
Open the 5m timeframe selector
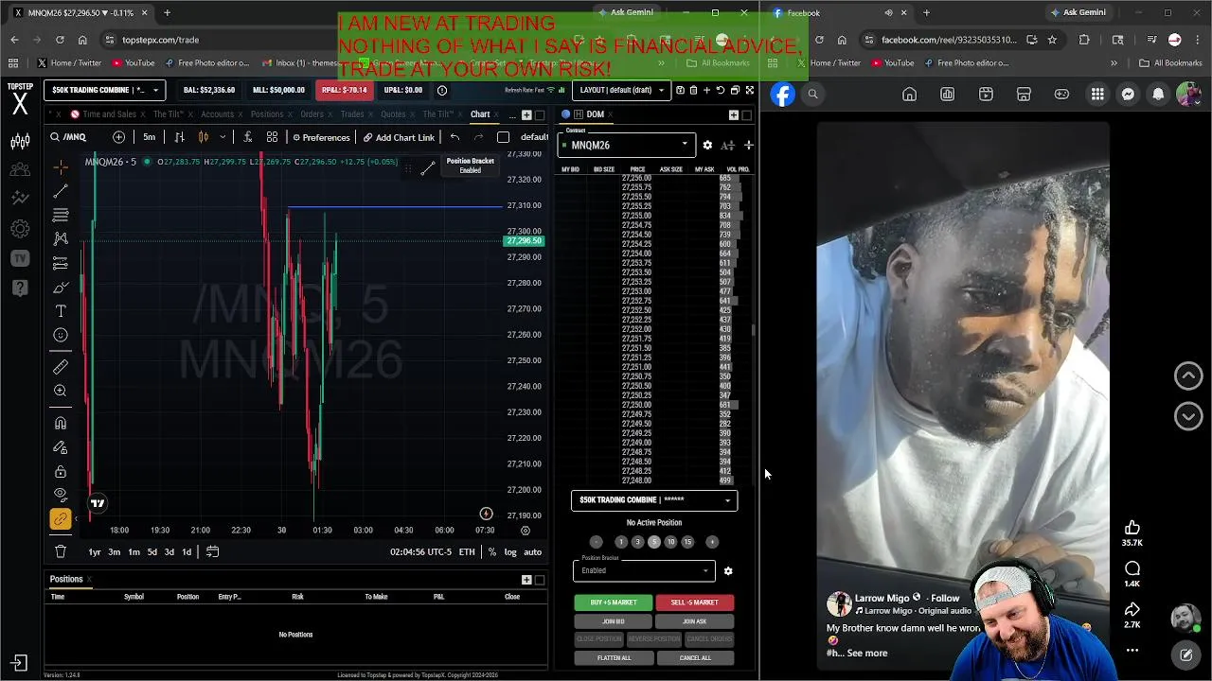coord(150,137)
